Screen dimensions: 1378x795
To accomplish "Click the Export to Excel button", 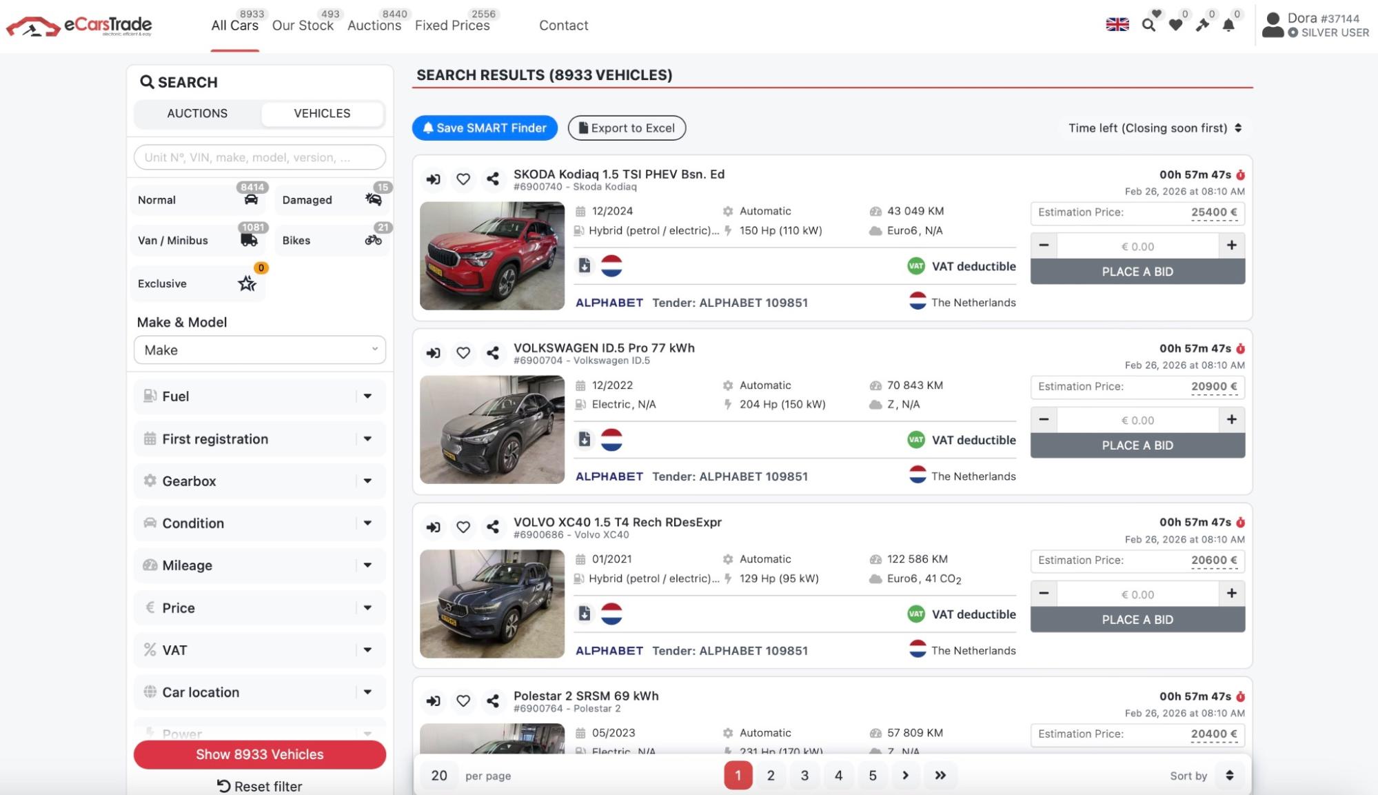I will 627,128.
